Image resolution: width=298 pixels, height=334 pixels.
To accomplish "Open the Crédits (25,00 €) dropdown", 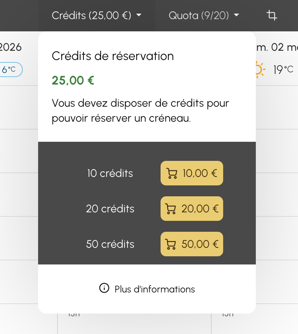I will [92, 15].
